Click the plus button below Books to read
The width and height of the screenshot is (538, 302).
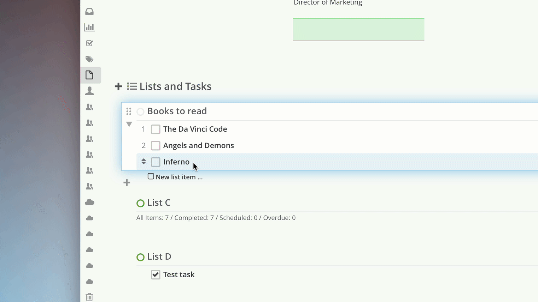point(127,182)
